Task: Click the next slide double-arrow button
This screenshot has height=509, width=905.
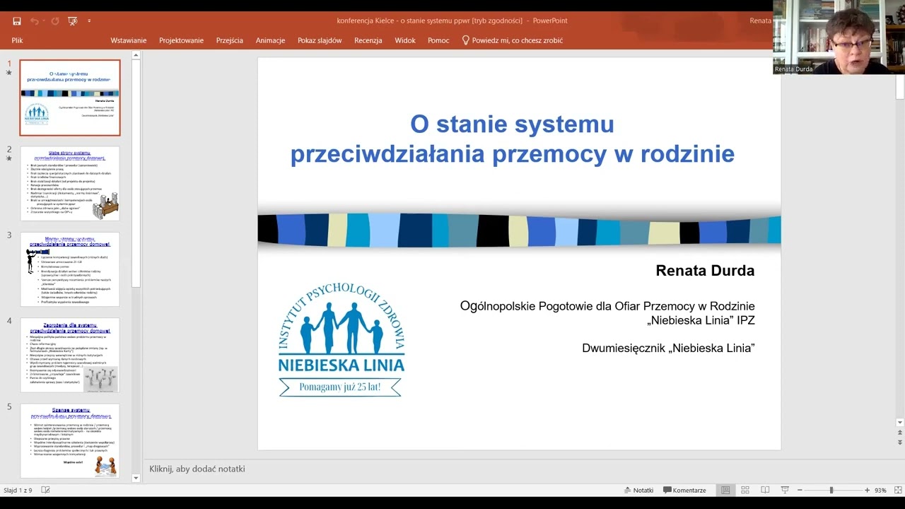Action: [x=900, y=443]
